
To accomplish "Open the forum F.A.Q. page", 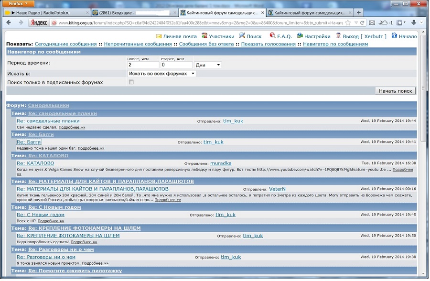I will pyautogui.click(x=281, y=36).
